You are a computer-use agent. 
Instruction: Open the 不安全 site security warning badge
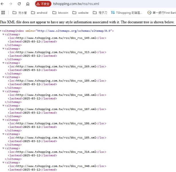click(43, 4)
